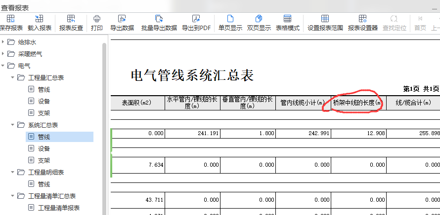Open 报表设置器
Screen dimensions: 440x215
coord(362,23)
